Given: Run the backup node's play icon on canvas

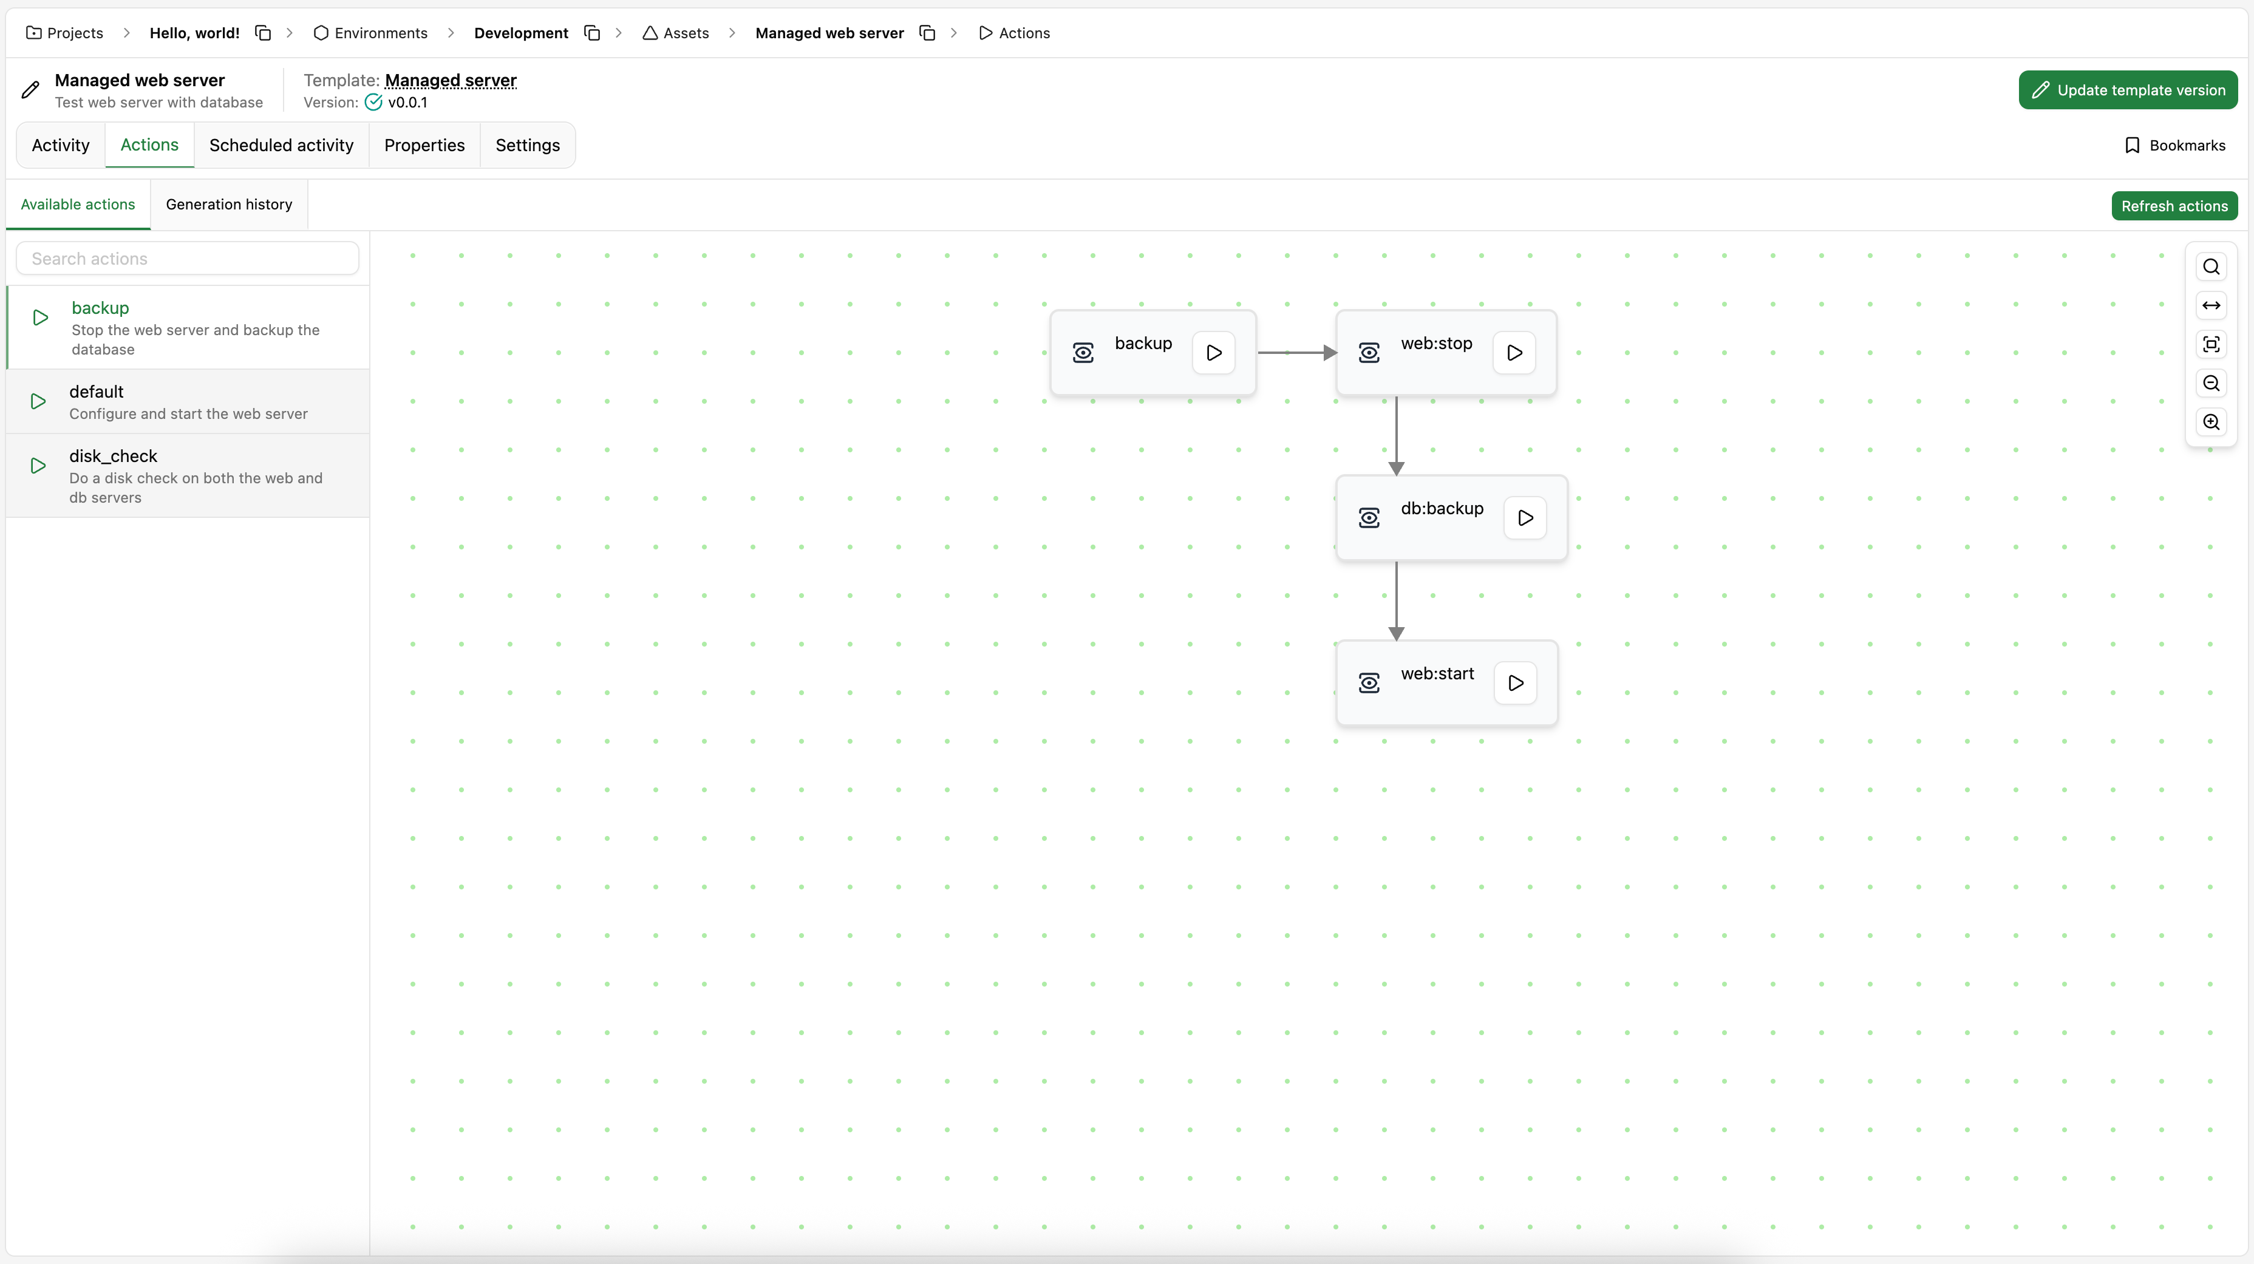Looking at the screenshot, I should click(x=1213, y=353).
